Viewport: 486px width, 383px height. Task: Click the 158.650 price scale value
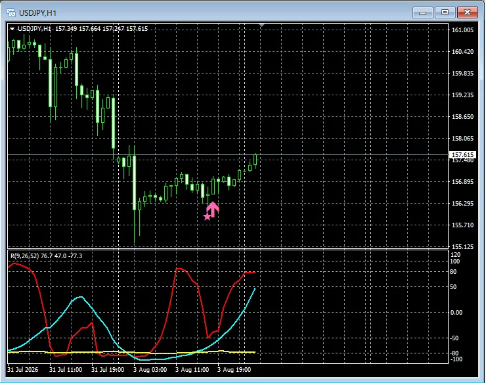tap(463, 117)
